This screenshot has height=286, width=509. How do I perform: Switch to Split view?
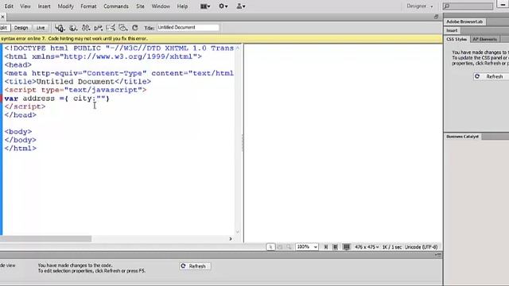click(x=4, y=28)
